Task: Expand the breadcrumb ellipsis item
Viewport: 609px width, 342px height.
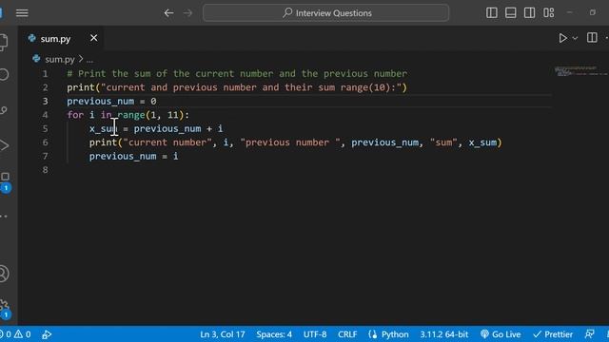Action: 89,60
